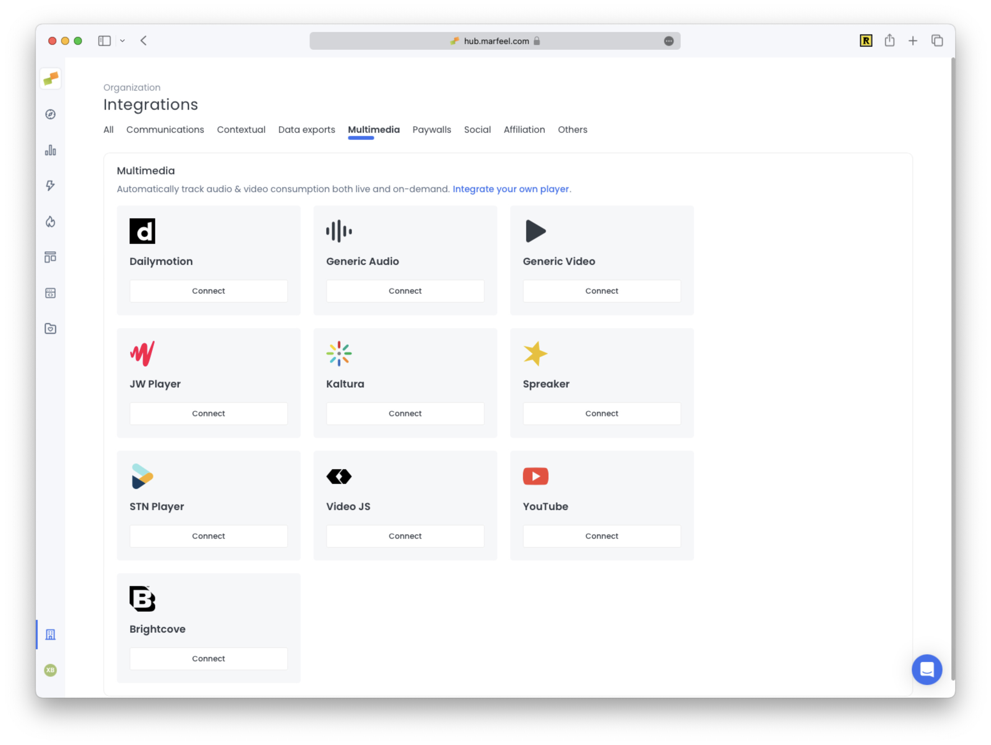Toggle the Safari sidebar panel
This screenshot has height=745, width=991.
(x=104, y=41)
